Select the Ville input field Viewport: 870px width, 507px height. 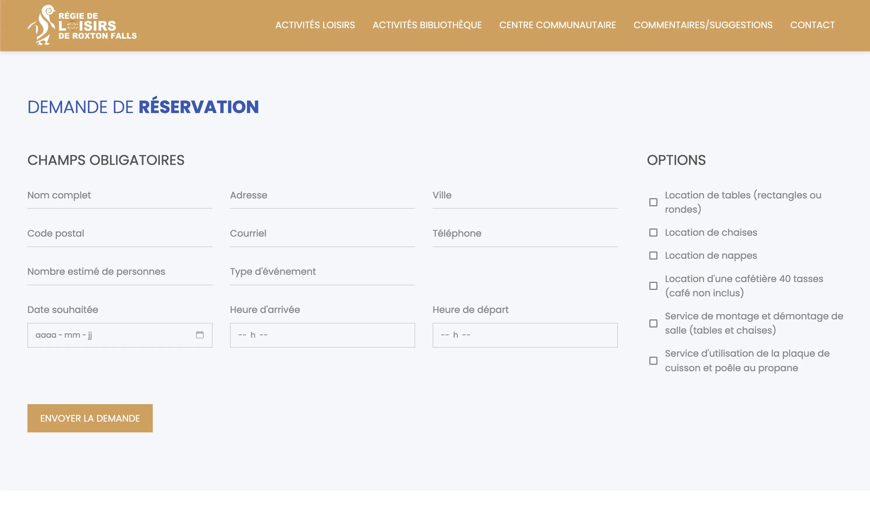[525, 196]
